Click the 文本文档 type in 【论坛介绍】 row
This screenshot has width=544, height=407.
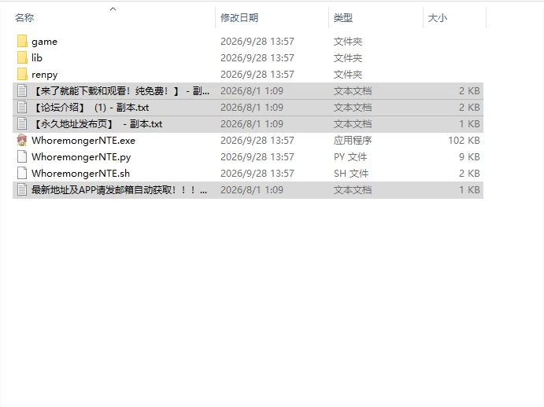tap(353, 108)
